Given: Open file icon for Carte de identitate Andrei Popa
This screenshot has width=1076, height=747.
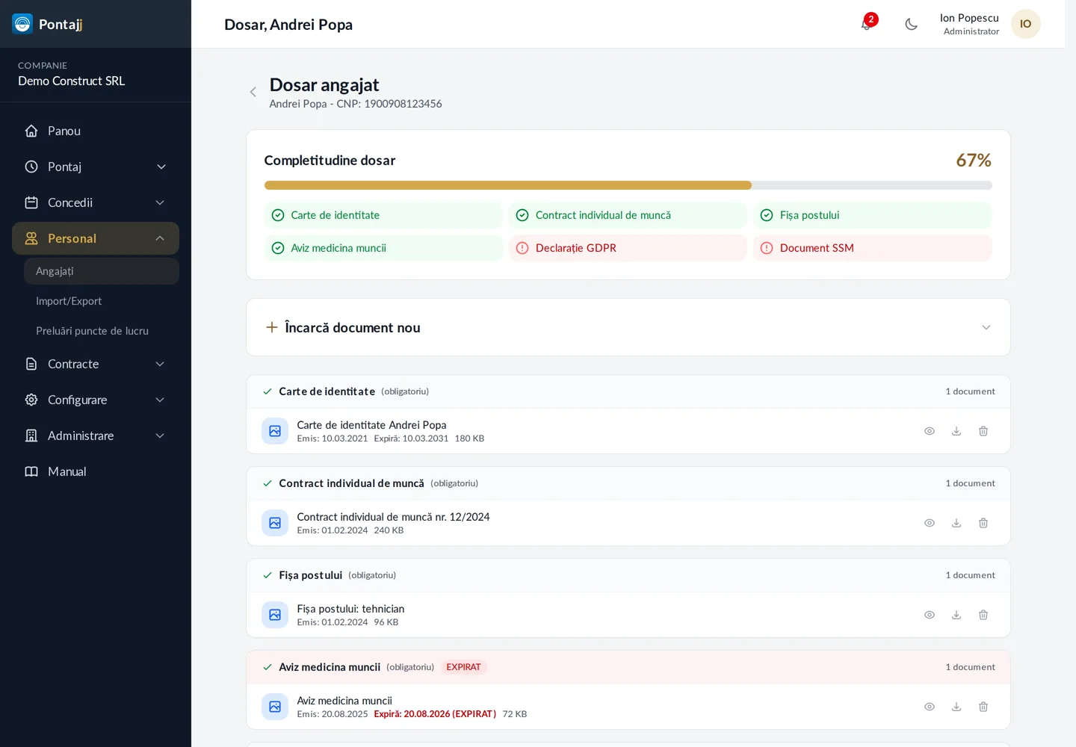Looking at the screenshot, I should coord(275,431).
